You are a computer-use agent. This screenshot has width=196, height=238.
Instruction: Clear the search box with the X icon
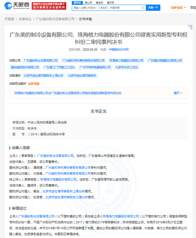pos(143,8)
